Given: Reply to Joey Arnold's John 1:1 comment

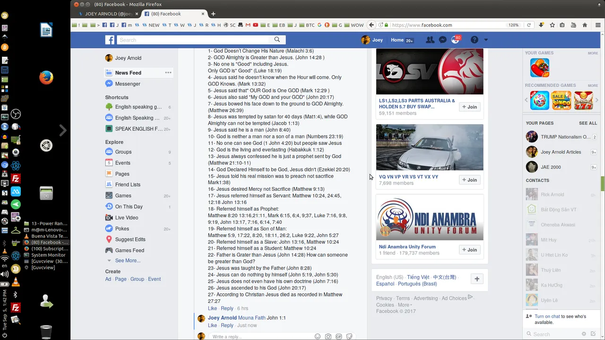Looking at the screenshot, I should (227, 325).
